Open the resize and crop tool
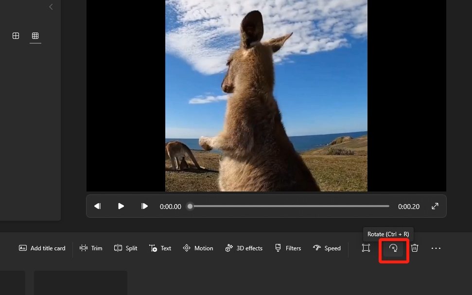 [x=366, y=248]
